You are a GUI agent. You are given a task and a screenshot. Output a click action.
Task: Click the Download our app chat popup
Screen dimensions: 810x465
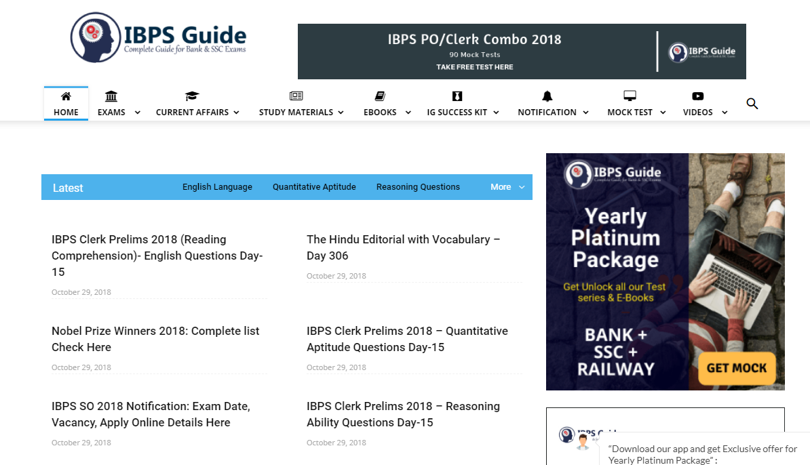[x=703, y=450]
